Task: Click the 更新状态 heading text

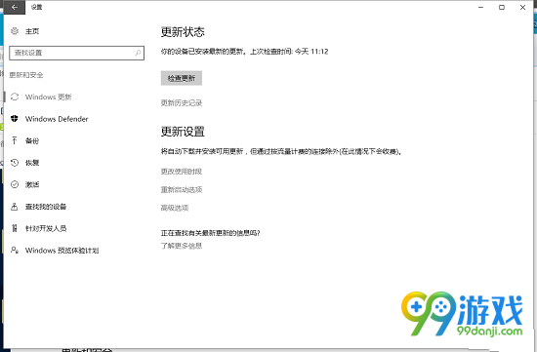Action: coord(183,32)
